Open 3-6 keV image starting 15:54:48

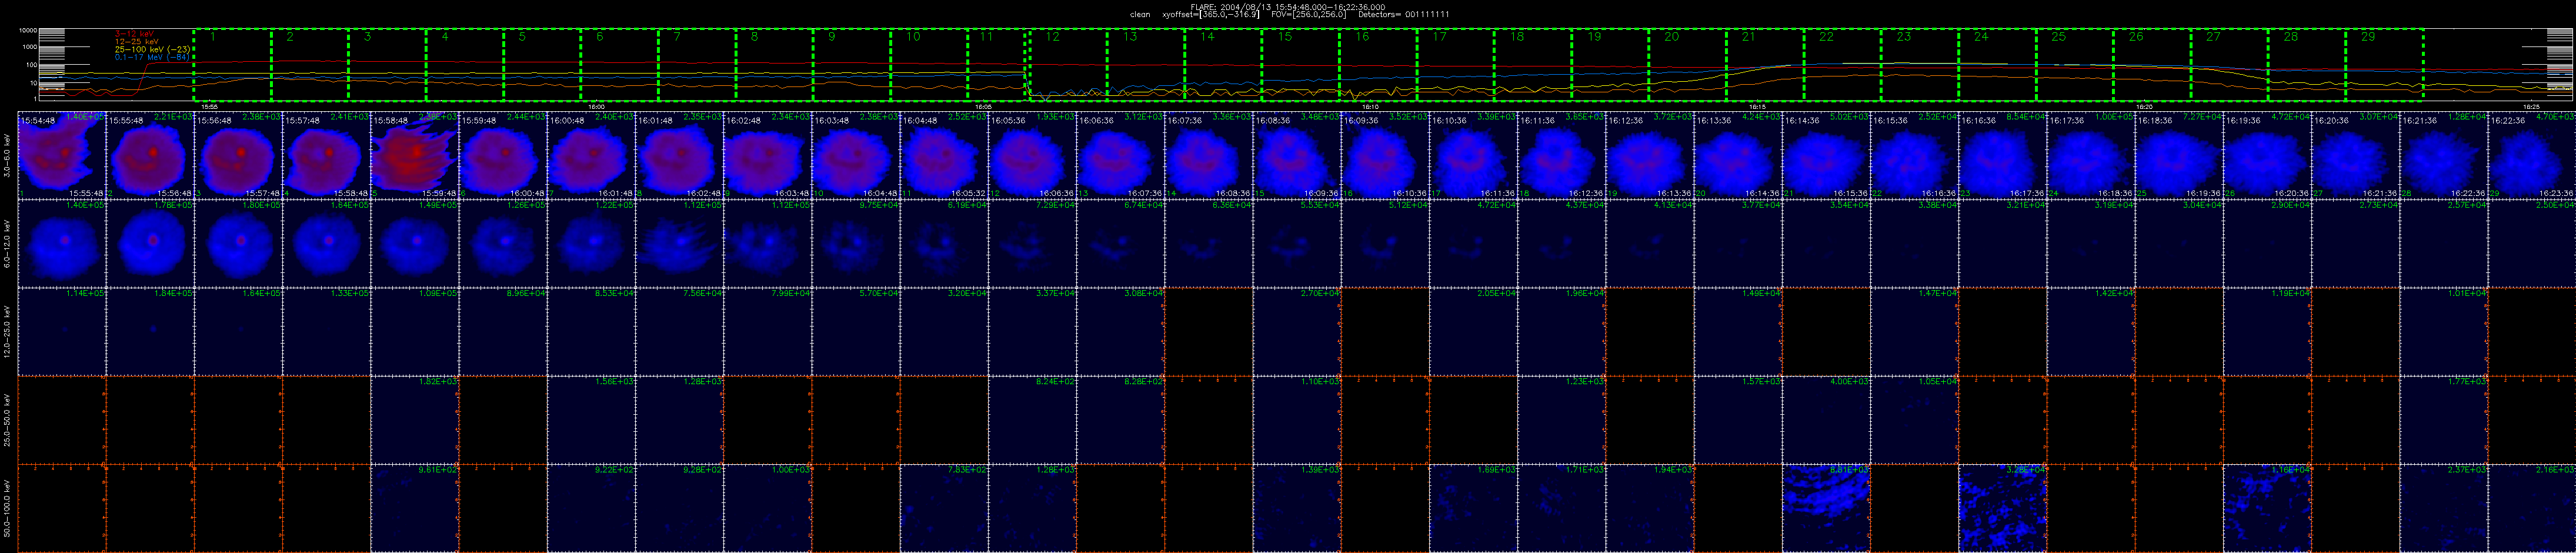click(x=62, y=154)
